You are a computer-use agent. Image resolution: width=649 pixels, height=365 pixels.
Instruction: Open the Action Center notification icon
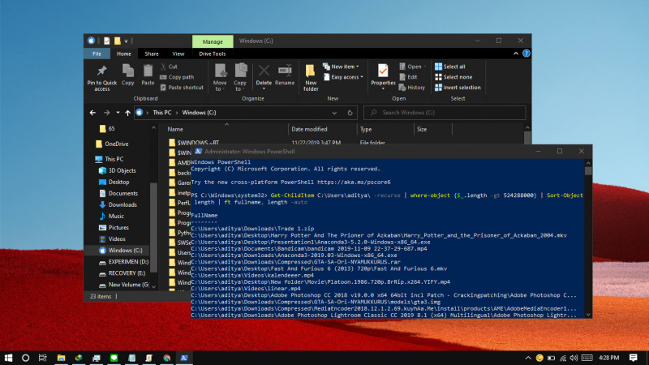pyautogui.click(x=633, y=358)
